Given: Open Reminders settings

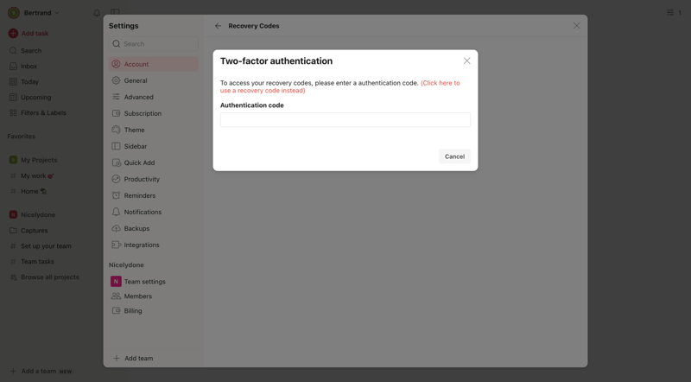Looking at the screenshot, I should click(x=154, y=195).
